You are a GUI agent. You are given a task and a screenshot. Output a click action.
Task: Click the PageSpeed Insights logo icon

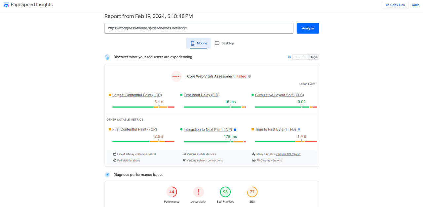point(6,5)
